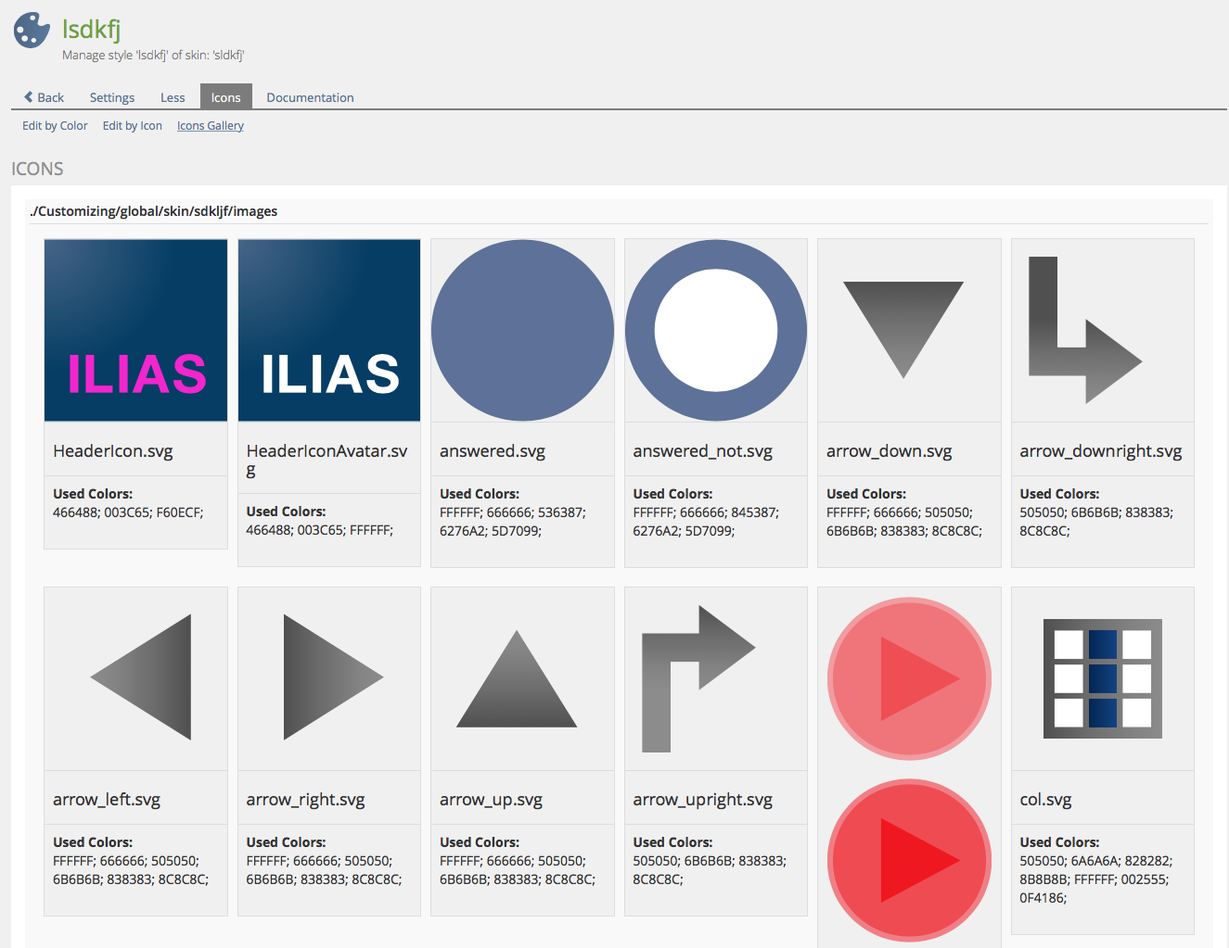Screen dimensions: 1229x948
Task: Select the HeaderIconAvatar white ILIAS logo
Action: [x=329, y=331]
